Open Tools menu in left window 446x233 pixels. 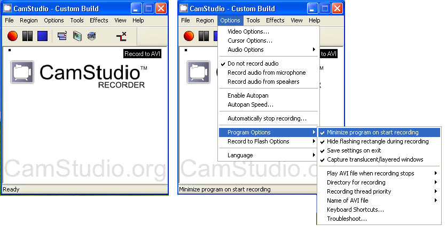point(77,20)
